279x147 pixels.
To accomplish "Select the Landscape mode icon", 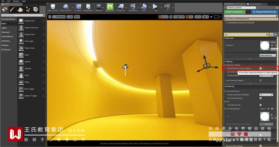I will point(20,9).
